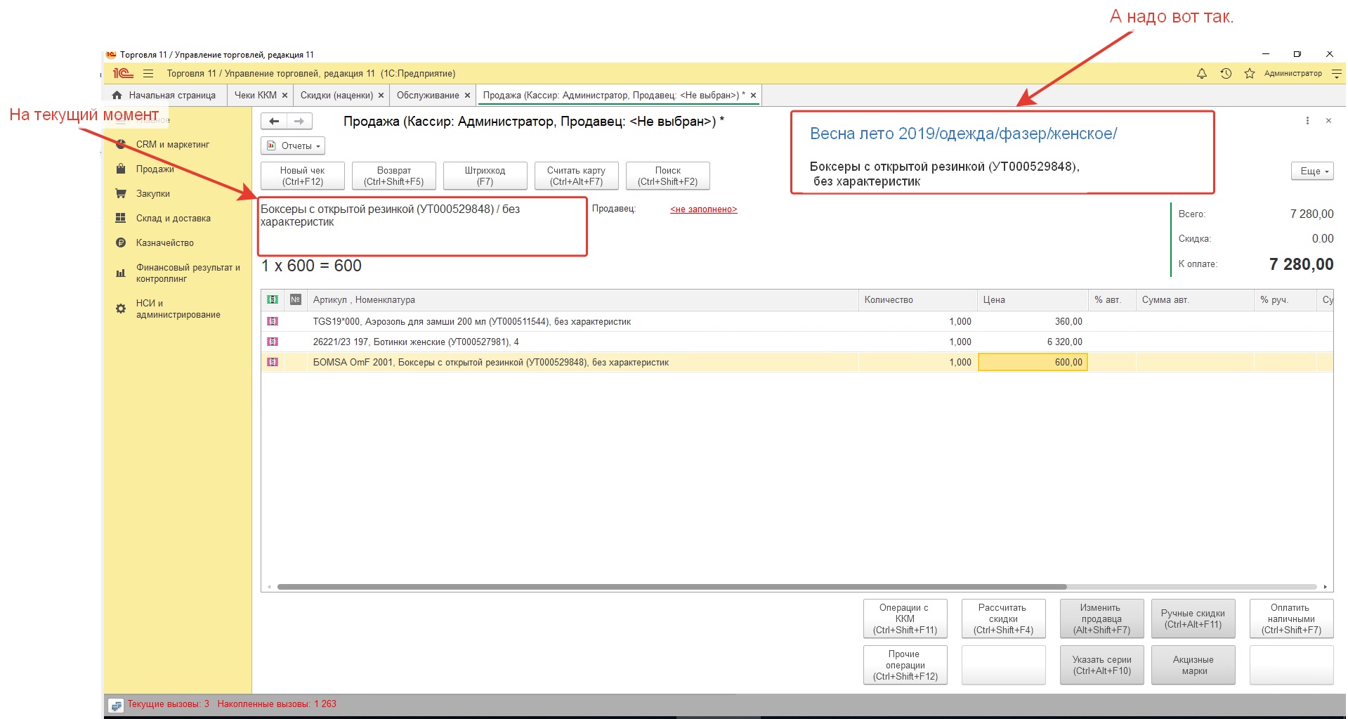Open the Склад и доставка section
Viewport: 1348px width, 719px height.
(x=173, y=219)
